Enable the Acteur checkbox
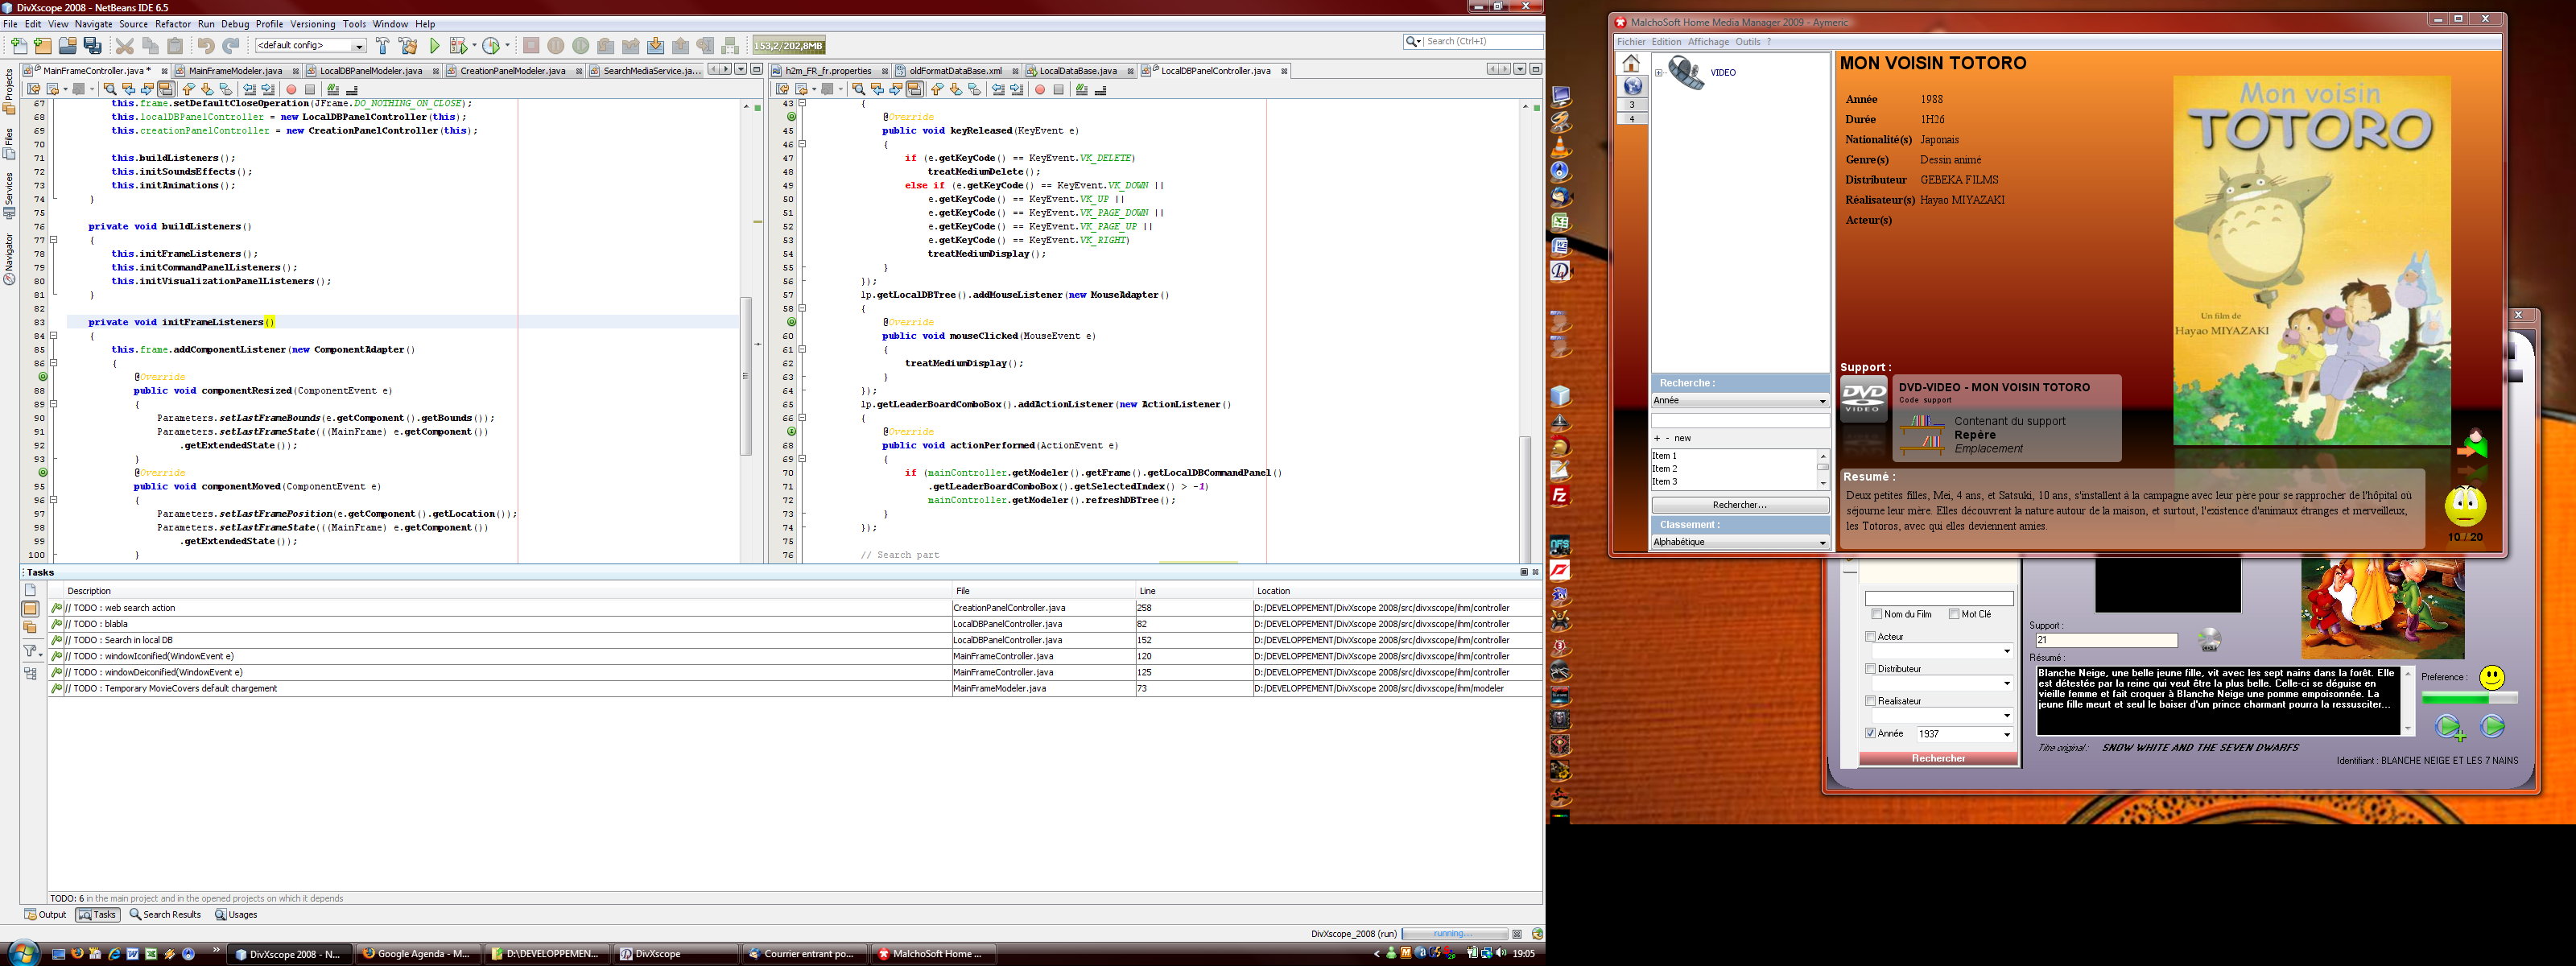2576x966 pixels. [1870, 636]
